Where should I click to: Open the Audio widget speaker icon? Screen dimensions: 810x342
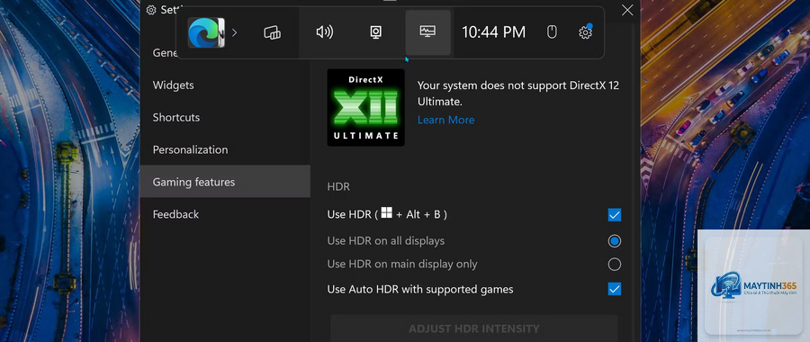324,32
